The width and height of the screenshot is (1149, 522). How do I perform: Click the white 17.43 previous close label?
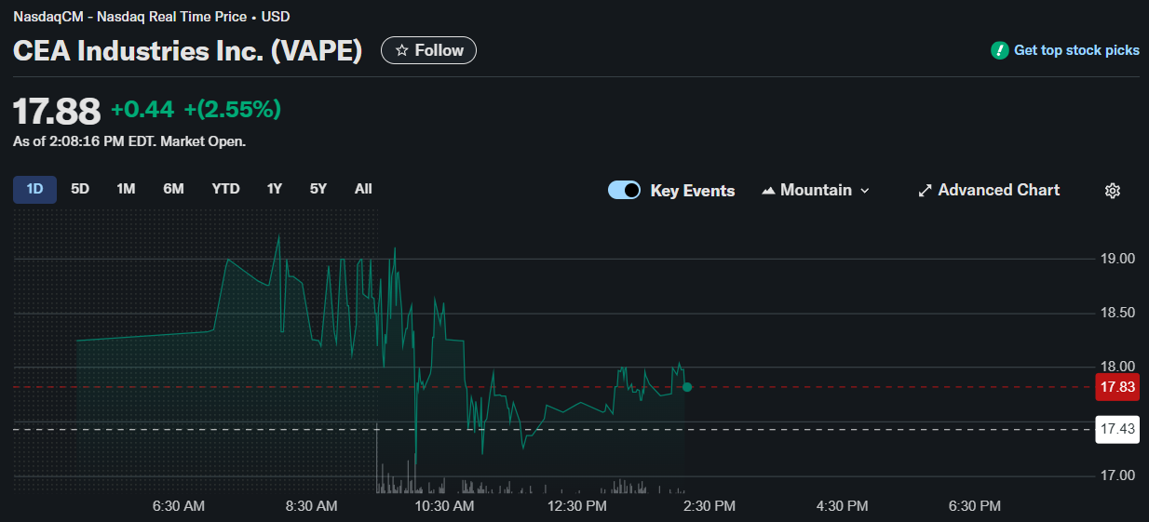(x=1117, y=429)
